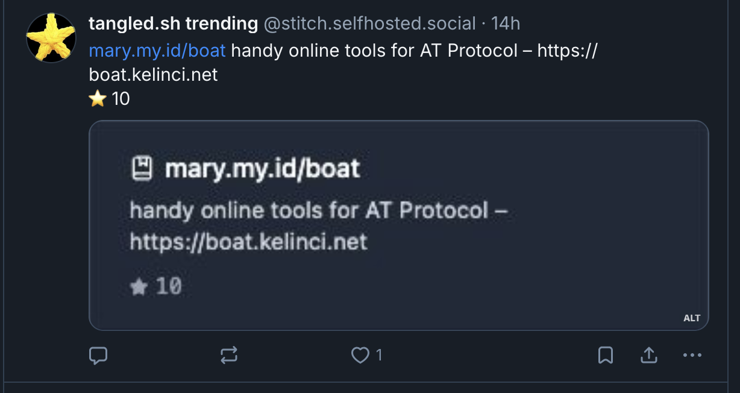Click the repost arrows icon

(229, 356)
